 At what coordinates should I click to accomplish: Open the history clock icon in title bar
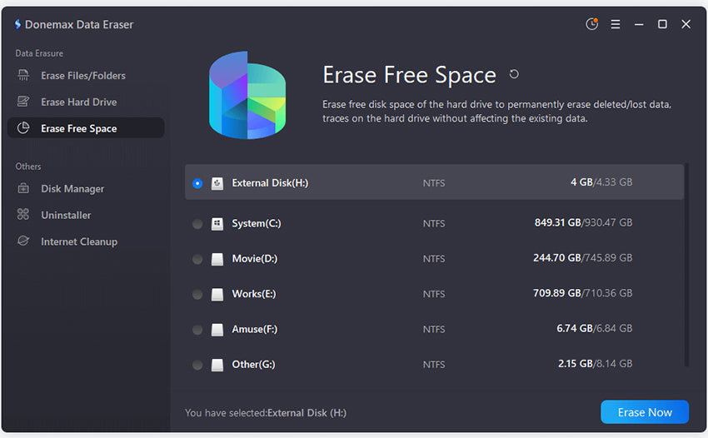tap(592, 24)
